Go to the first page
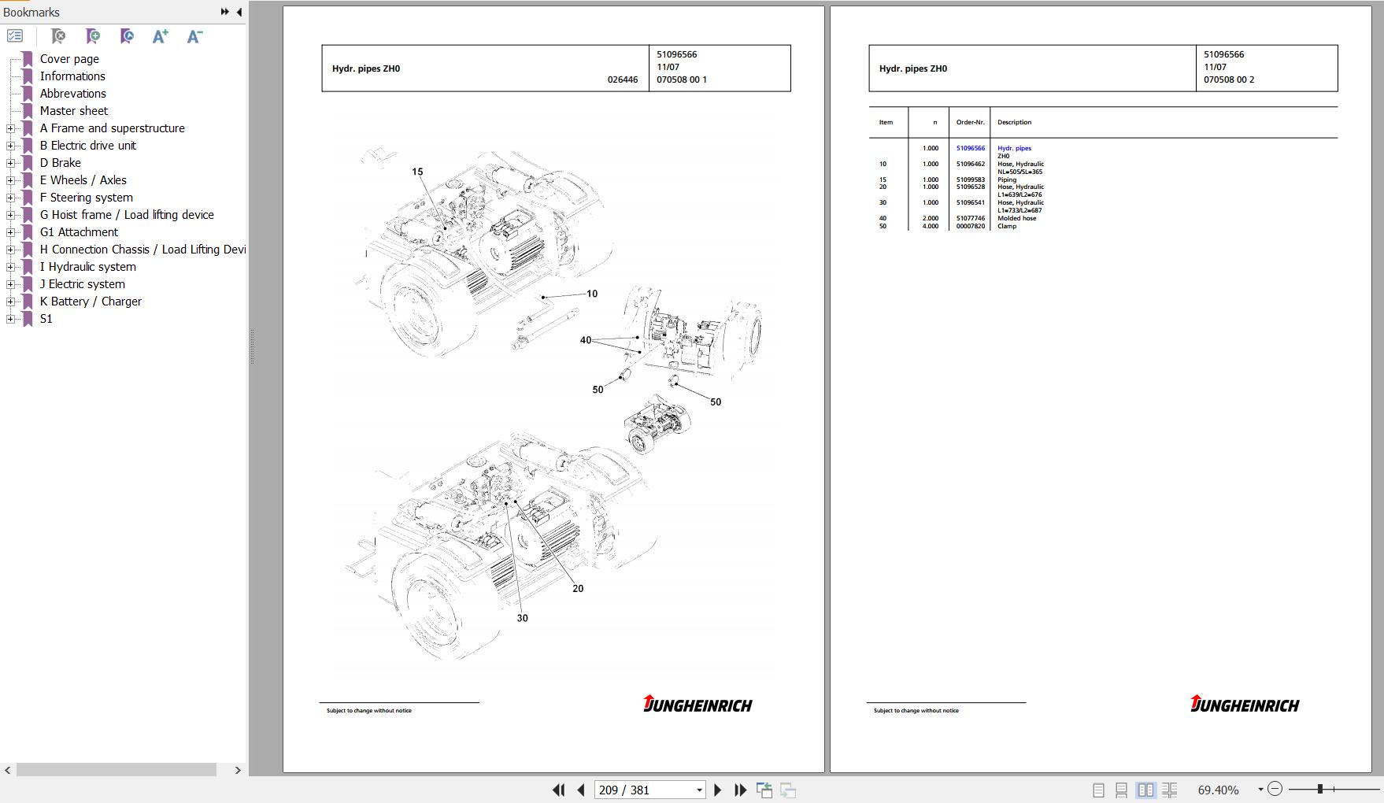The height and width of the screenshot is (803, 1384). (558, 790)
